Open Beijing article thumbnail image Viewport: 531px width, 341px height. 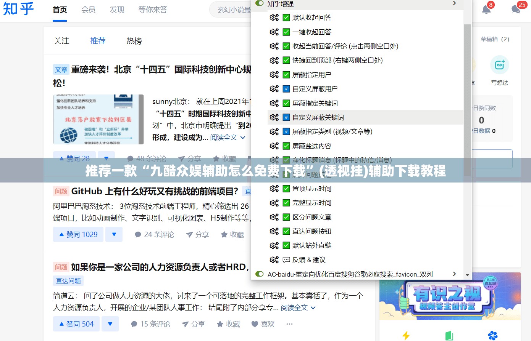point(98,119)
